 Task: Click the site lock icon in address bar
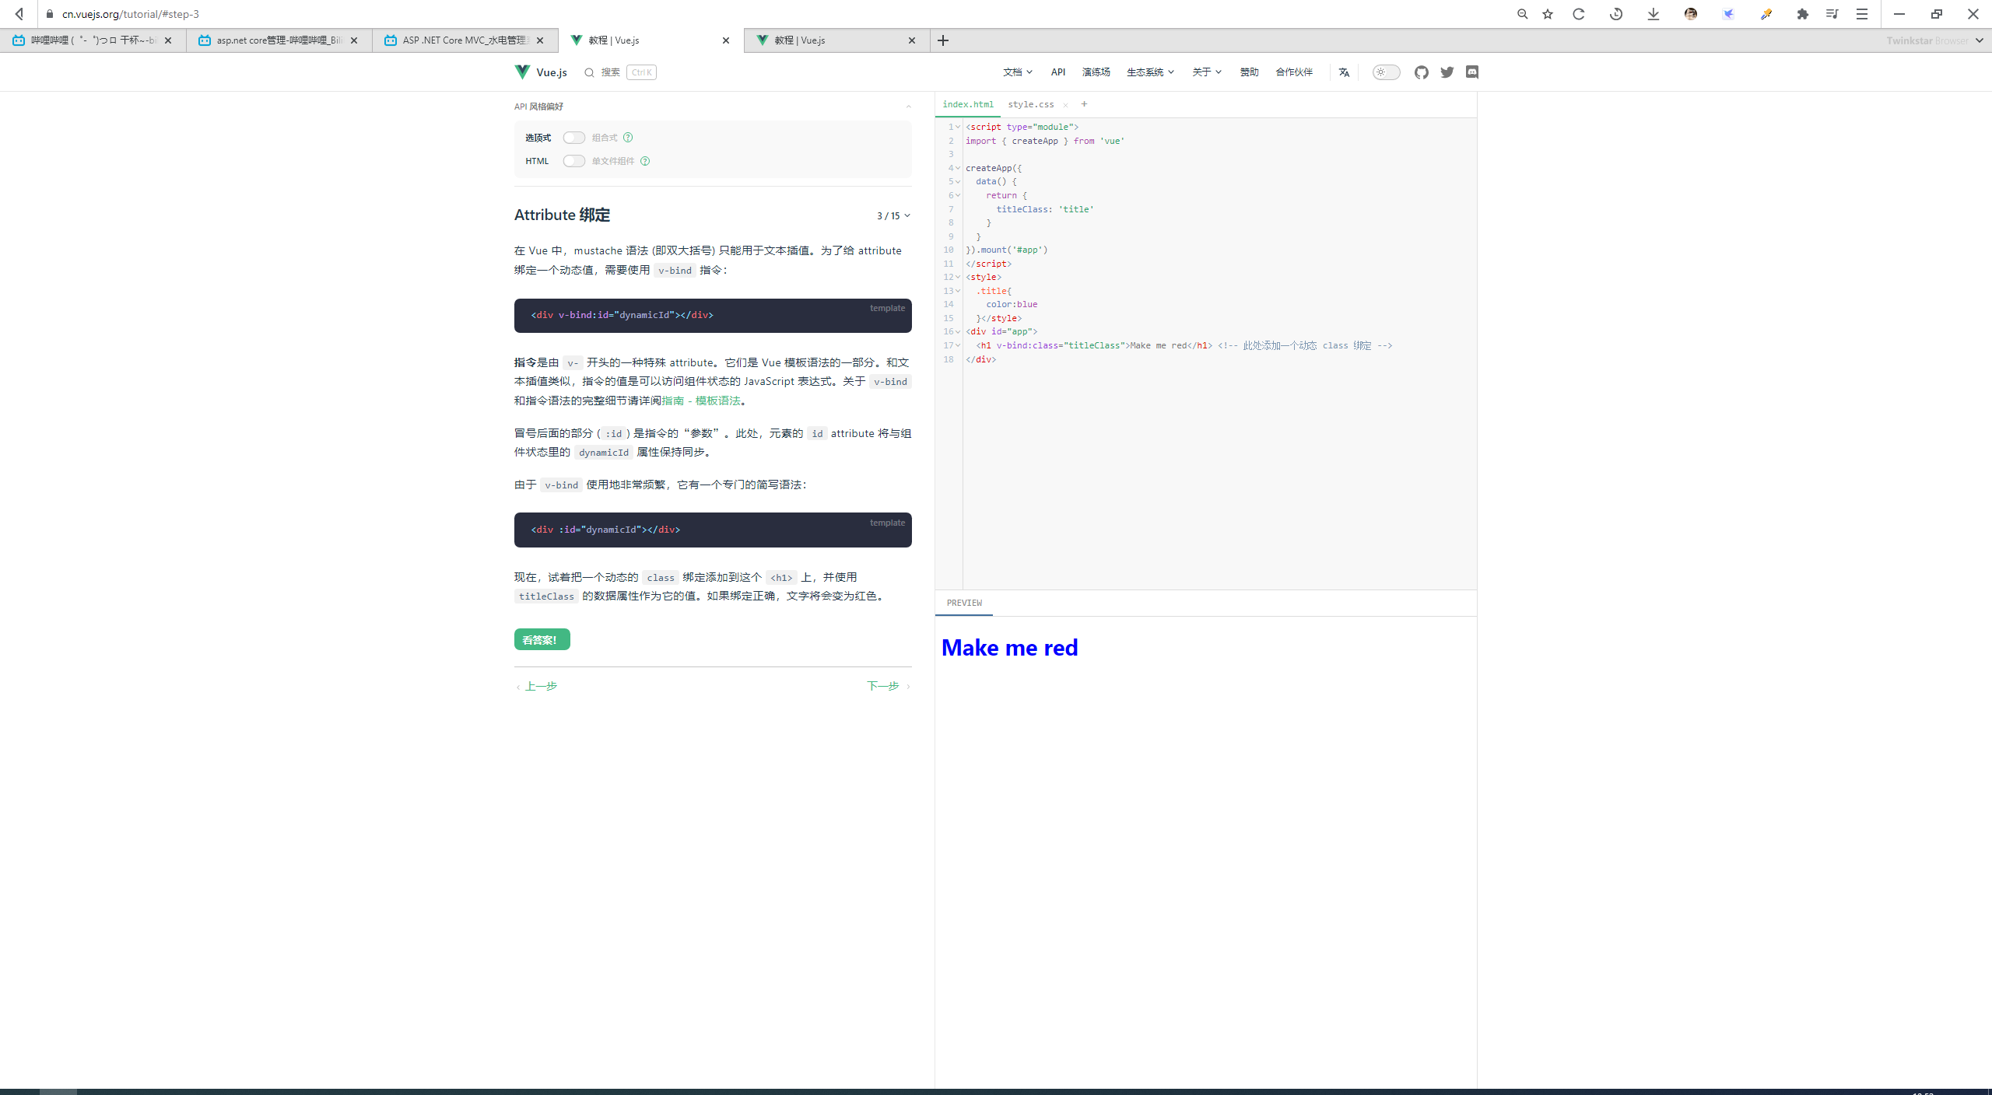tap(50, 14)
